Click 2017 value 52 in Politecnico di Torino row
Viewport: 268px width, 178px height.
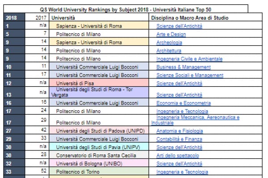(37, 171)
